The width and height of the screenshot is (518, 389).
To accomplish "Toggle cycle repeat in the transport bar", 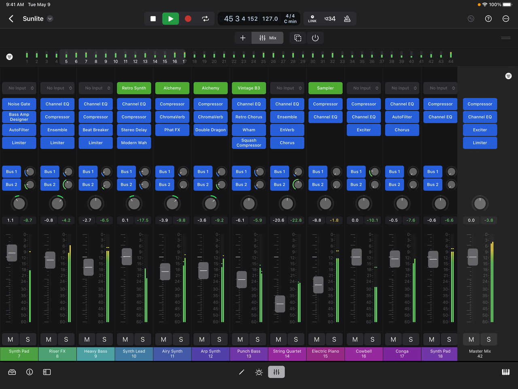I will pyautogui.click(x=205, y=19).
